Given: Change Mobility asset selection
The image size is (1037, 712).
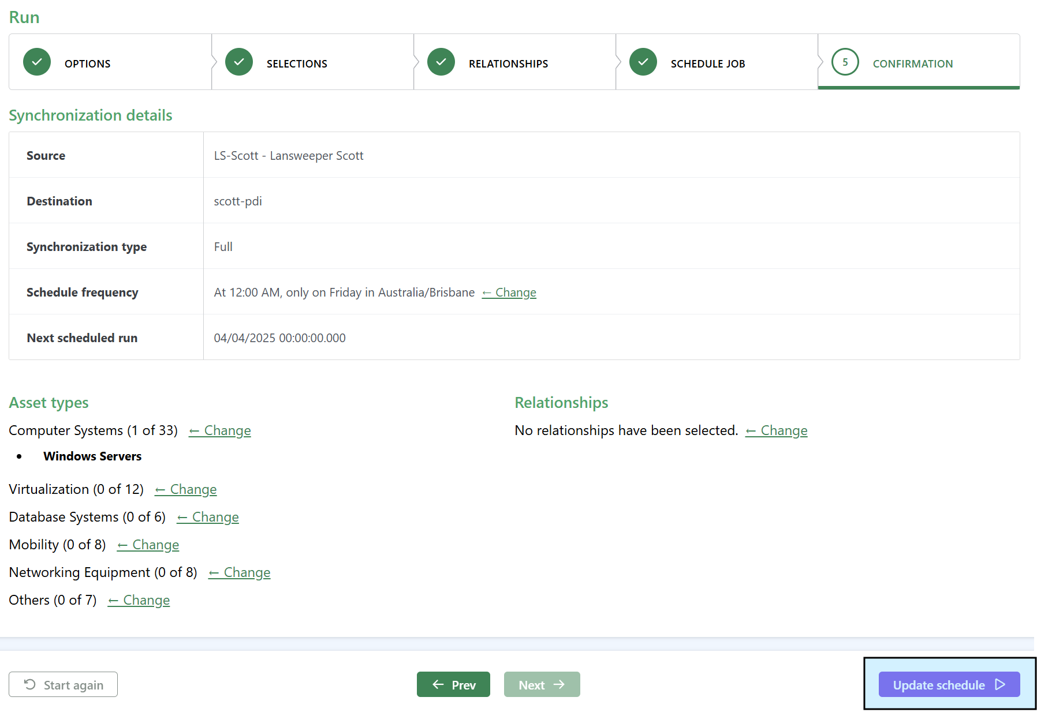Looking at the screenshot, I should point(148,545).
